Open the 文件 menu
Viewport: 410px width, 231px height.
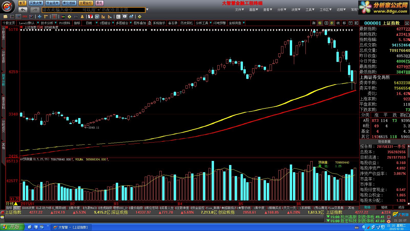coord(240,9)
